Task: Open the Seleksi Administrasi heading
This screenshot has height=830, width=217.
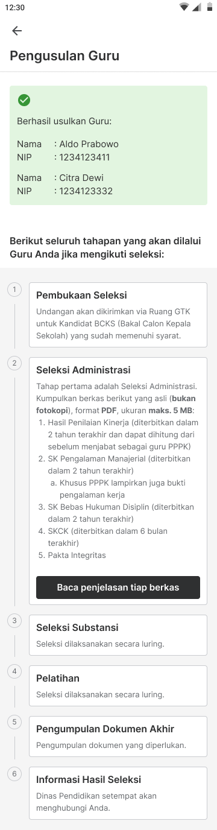Action: (x=83, y=370)
